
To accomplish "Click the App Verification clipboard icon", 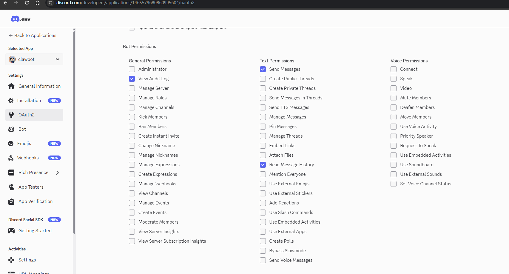I will coord(11,201).
